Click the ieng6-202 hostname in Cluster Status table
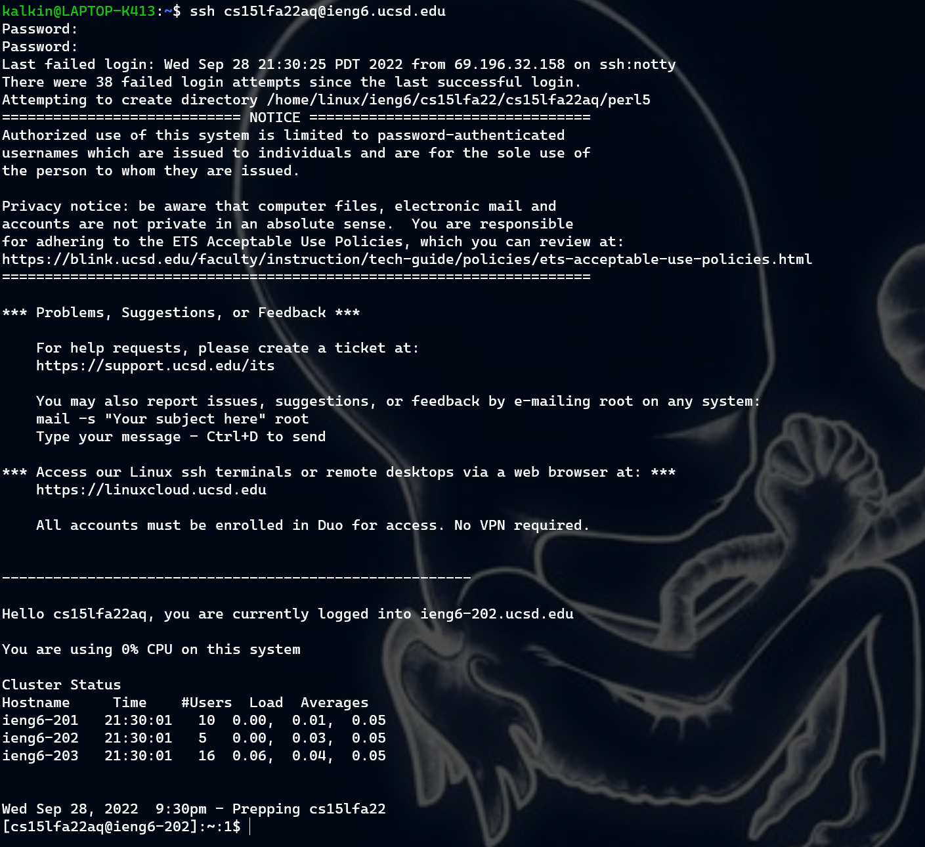This screenshot has width=925, height=847. point(40,738)
